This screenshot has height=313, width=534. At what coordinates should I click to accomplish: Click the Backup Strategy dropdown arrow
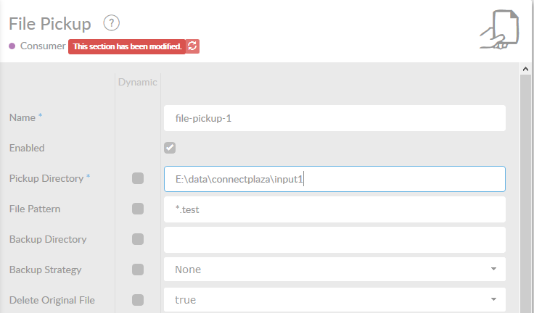493,269
